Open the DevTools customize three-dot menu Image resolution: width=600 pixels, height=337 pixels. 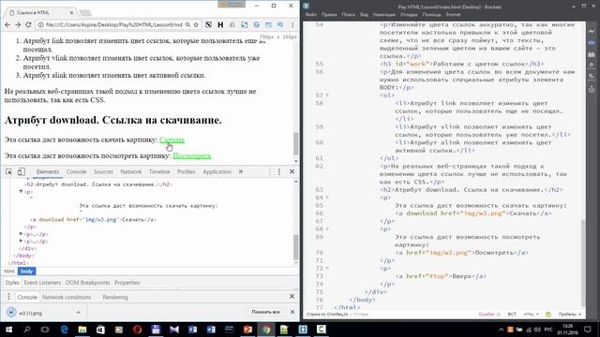point(279,171)
